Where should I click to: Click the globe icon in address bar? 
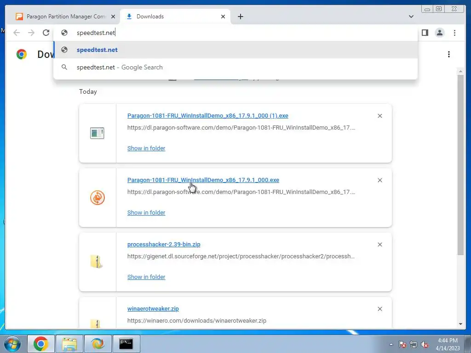pyautogui.click(x=64, y=33)
